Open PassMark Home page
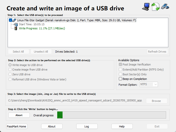176x132 pixels. pyautogui.click(x=17, y=126)
